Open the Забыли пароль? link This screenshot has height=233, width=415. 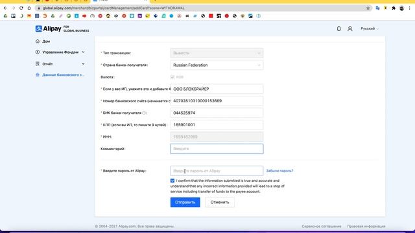pos(279,171)
